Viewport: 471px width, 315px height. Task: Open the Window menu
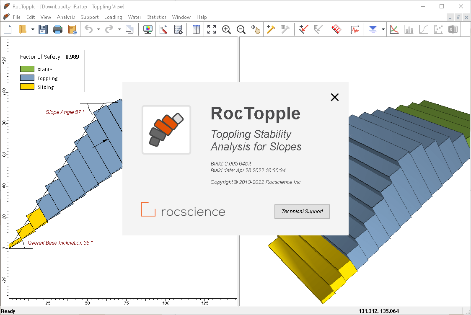click(181, 17)
